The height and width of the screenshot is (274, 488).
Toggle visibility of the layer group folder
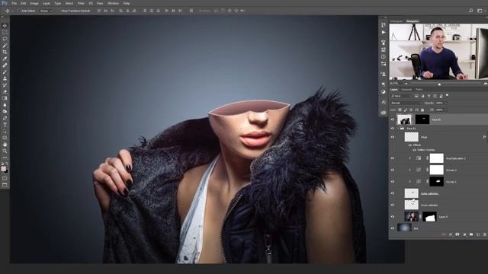coord(393,129)
